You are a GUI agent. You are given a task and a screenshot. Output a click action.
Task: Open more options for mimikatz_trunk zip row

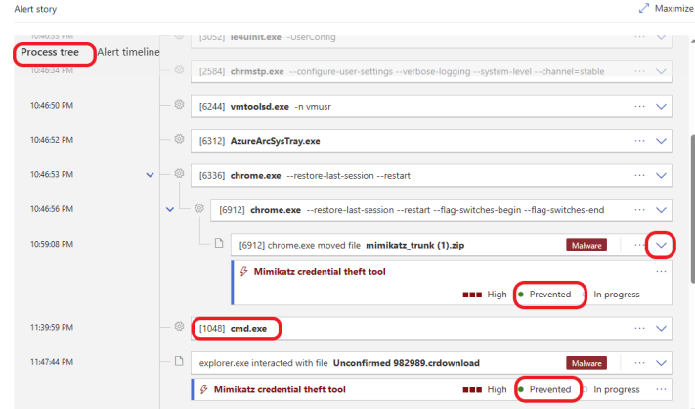(639, 245)
